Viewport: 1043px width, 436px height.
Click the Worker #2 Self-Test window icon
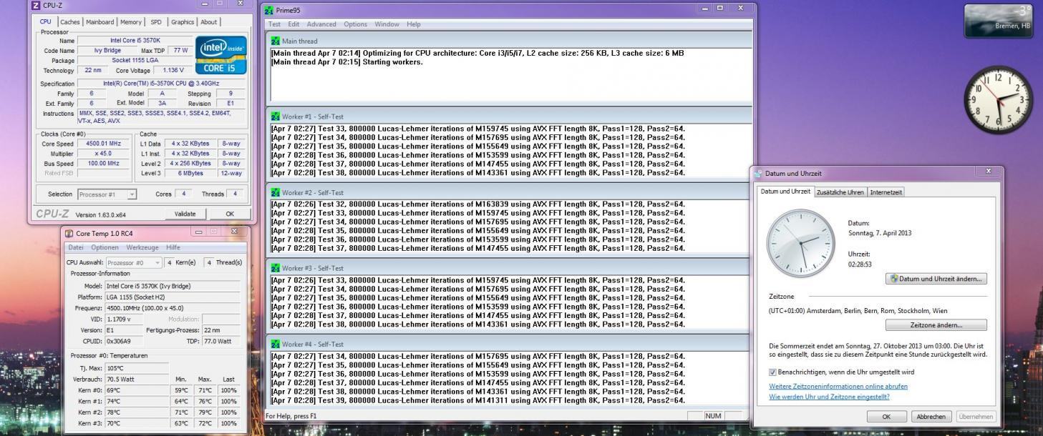point(276,192)
